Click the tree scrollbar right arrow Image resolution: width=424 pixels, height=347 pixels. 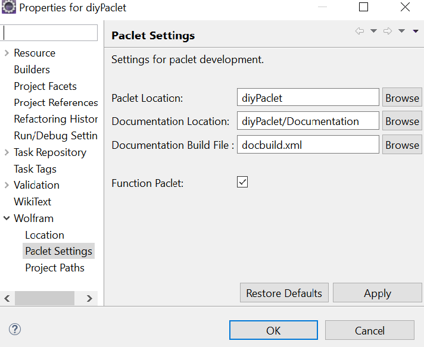[89, 298]
